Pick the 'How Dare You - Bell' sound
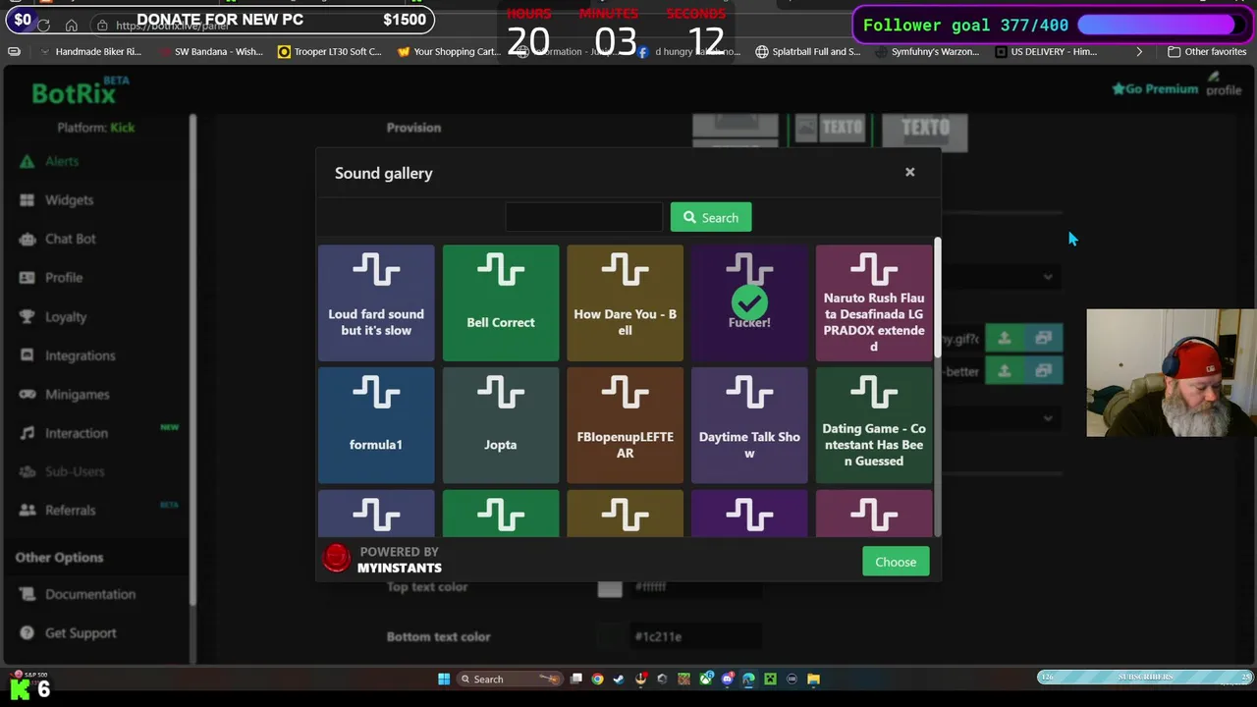Image resolution: width=1257 pixels, height=707 pixels. pos(625,302)
